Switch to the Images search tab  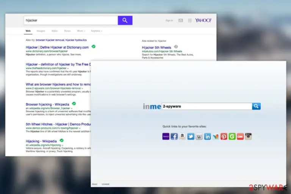pyautogui.click(x=41, y=31)
